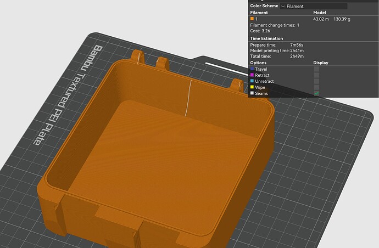Click the blue Travel color icon
Screen dimensions: 379x248
pos(252,69)
